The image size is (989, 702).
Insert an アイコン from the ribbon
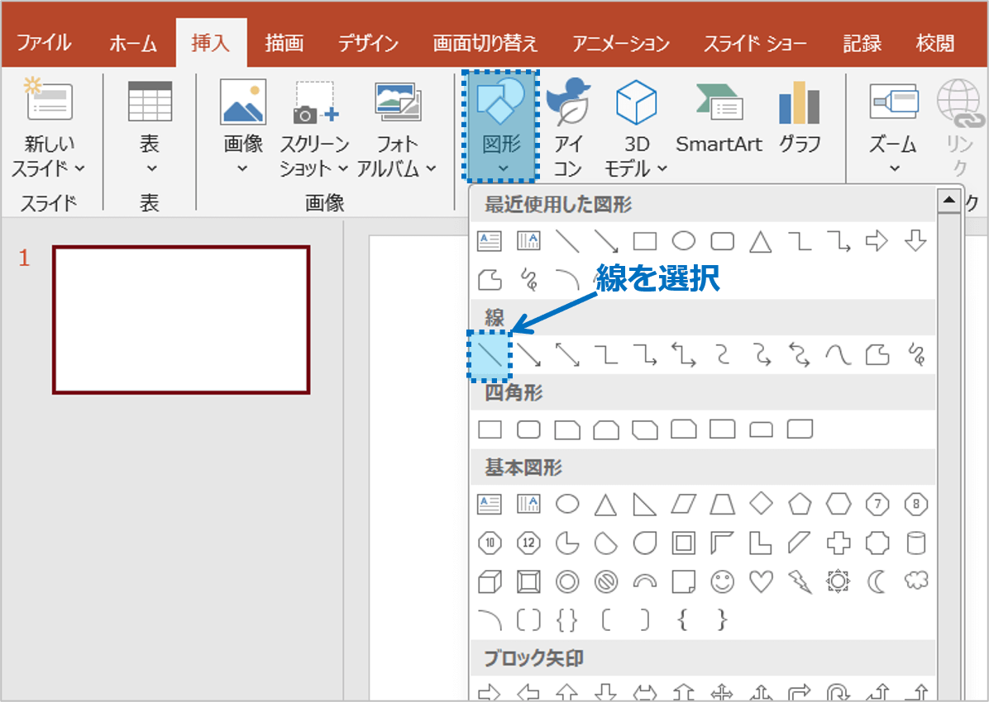pos(568,128)
